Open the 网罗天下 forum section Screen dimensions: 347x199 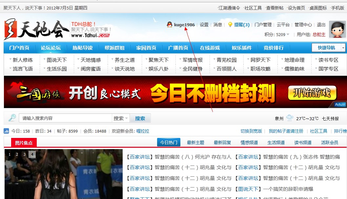tap(260, 60)
